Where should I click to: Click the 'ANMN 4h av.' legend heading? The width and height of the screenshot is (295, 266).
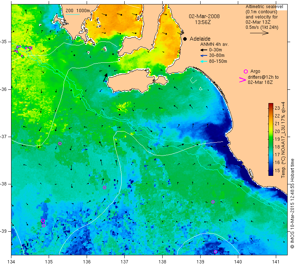214,44
